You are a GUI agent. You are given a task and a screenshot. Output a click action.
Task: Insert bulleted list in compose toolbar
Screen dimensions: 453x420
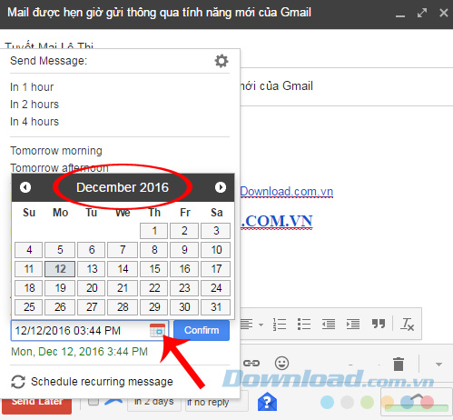pos(304,325)
